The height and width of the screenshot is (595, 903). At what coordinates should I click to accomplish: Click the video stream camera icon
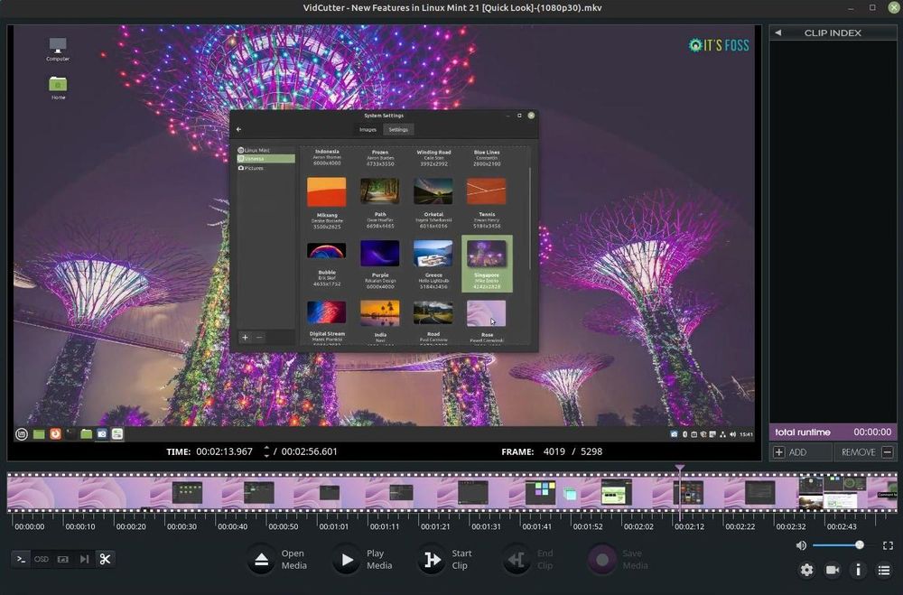coord(833,570)
